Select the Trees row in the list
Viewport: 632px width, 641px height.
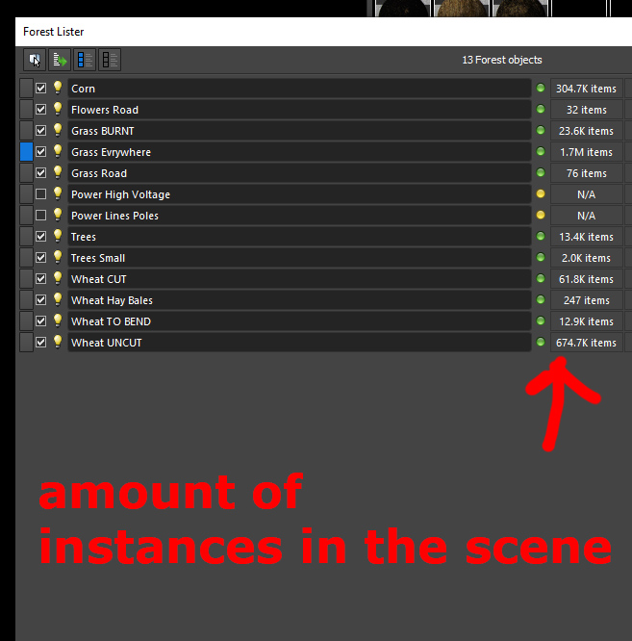coord(298,237)
